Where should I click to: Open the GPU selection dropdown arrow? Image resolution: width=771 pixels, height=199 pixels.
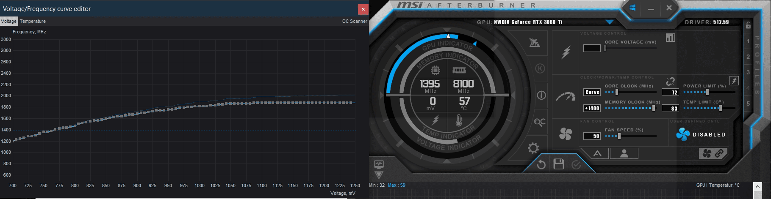610,22
